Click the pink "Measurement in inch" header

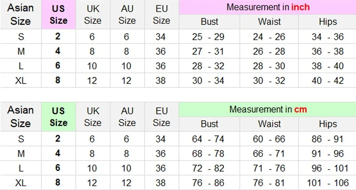coord(267,8)
